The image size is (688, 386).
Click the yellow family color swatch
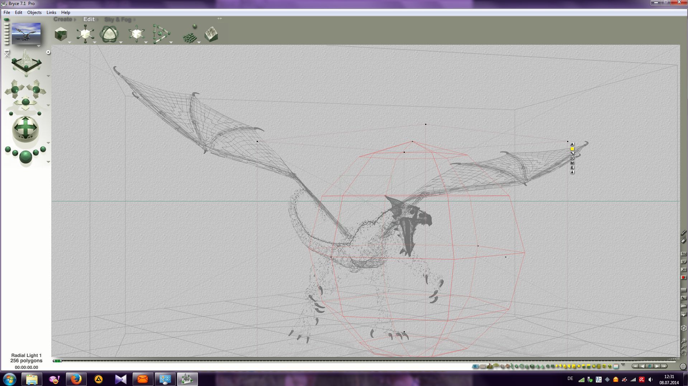coord(572,149)
